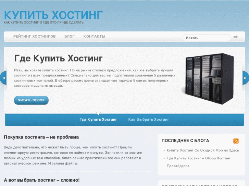Click the ПОСЛЕДНЕЕ С БЛОГА widget heading
Screen dimensions: 249x186
tap(185, 141)
